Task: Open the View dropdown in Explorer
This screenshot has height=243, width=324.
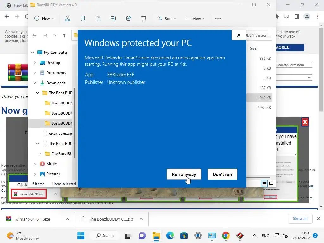Action: point(195,18)
